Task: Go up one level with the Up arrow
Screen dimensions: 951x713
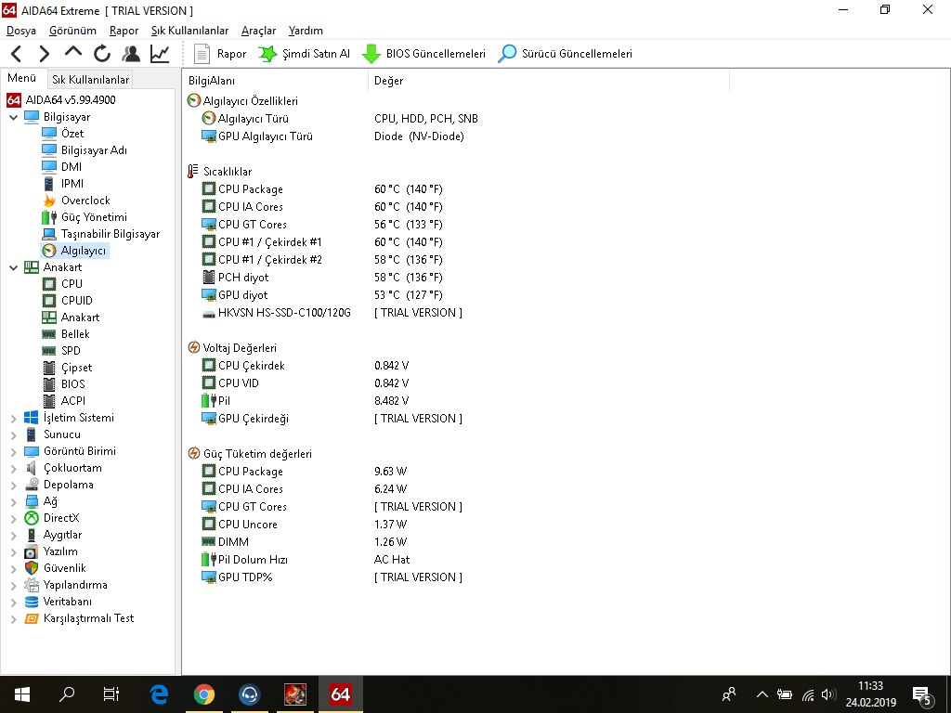Action: 72,53
